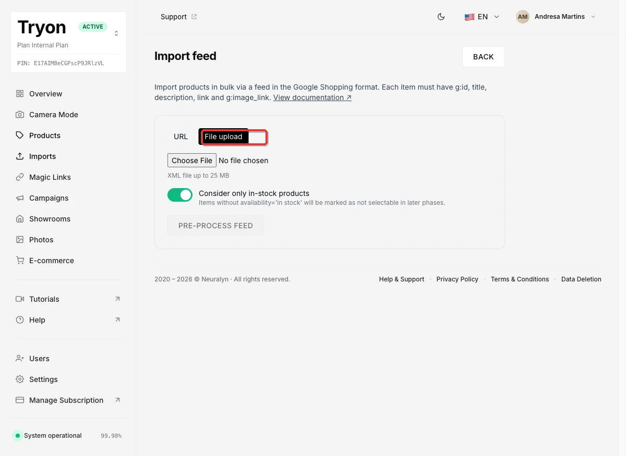Click the Choose File button
This screenshot has height=456, width=626.
click(192, 161)
